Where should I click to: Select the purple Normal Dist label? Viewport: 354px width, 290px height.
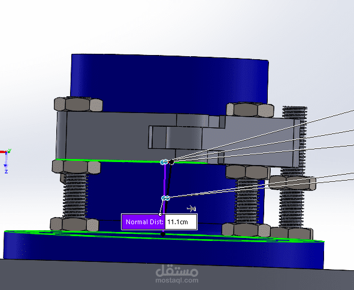click(x=143, y=222)
